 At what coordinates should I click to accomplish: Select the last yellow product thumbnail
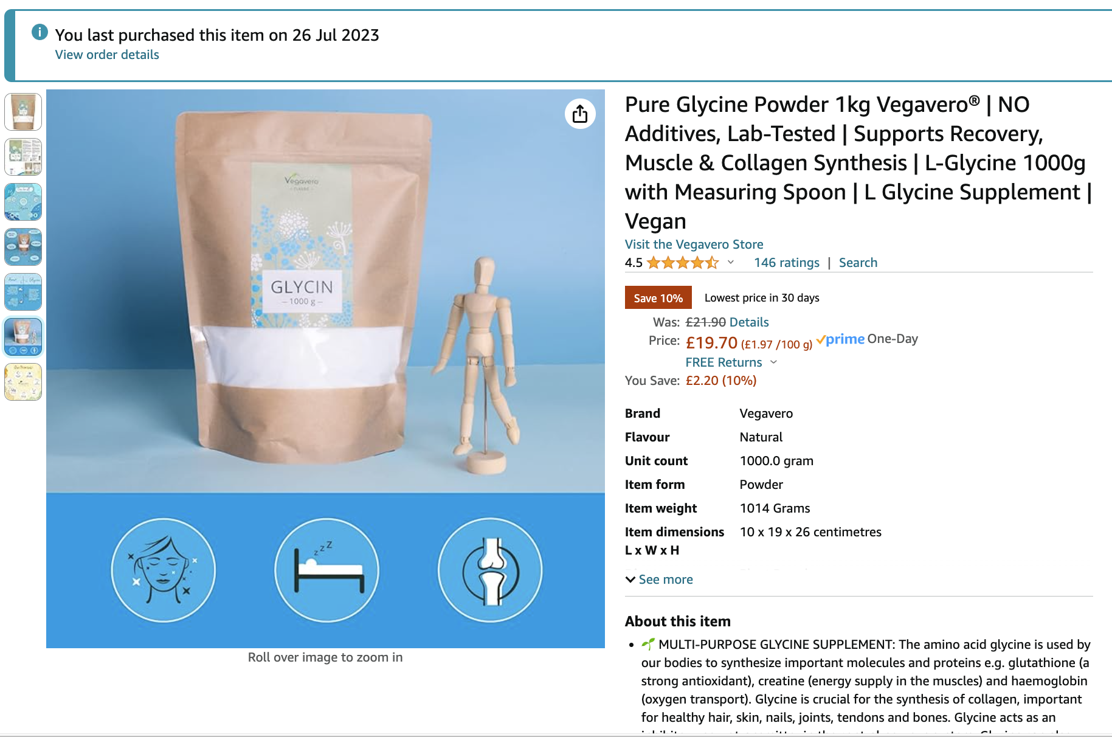[x=23, y=382]
